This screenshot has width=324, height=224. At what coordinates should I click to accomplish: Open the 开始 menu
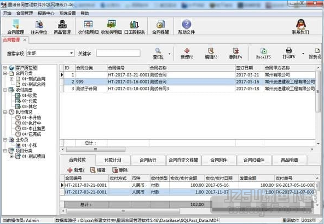7,14
